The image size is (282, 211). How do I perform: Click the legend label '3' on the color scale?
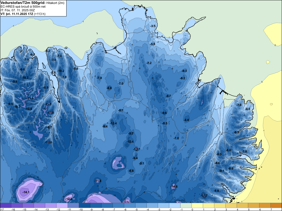click(x=226, y=210)
